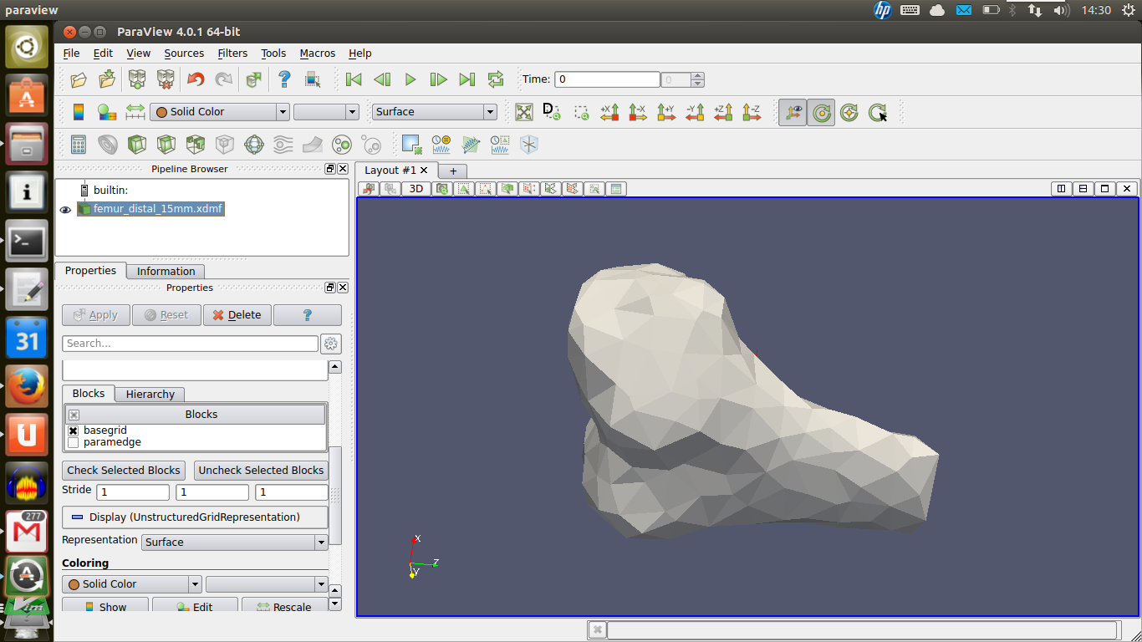Click the Zoom to box icon
The image size is (1142, 642).
pos(581,112)
